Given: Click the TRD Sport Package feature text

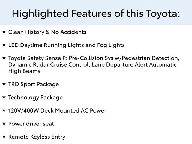Looking at the screenshot, I should tap(34, 84).
